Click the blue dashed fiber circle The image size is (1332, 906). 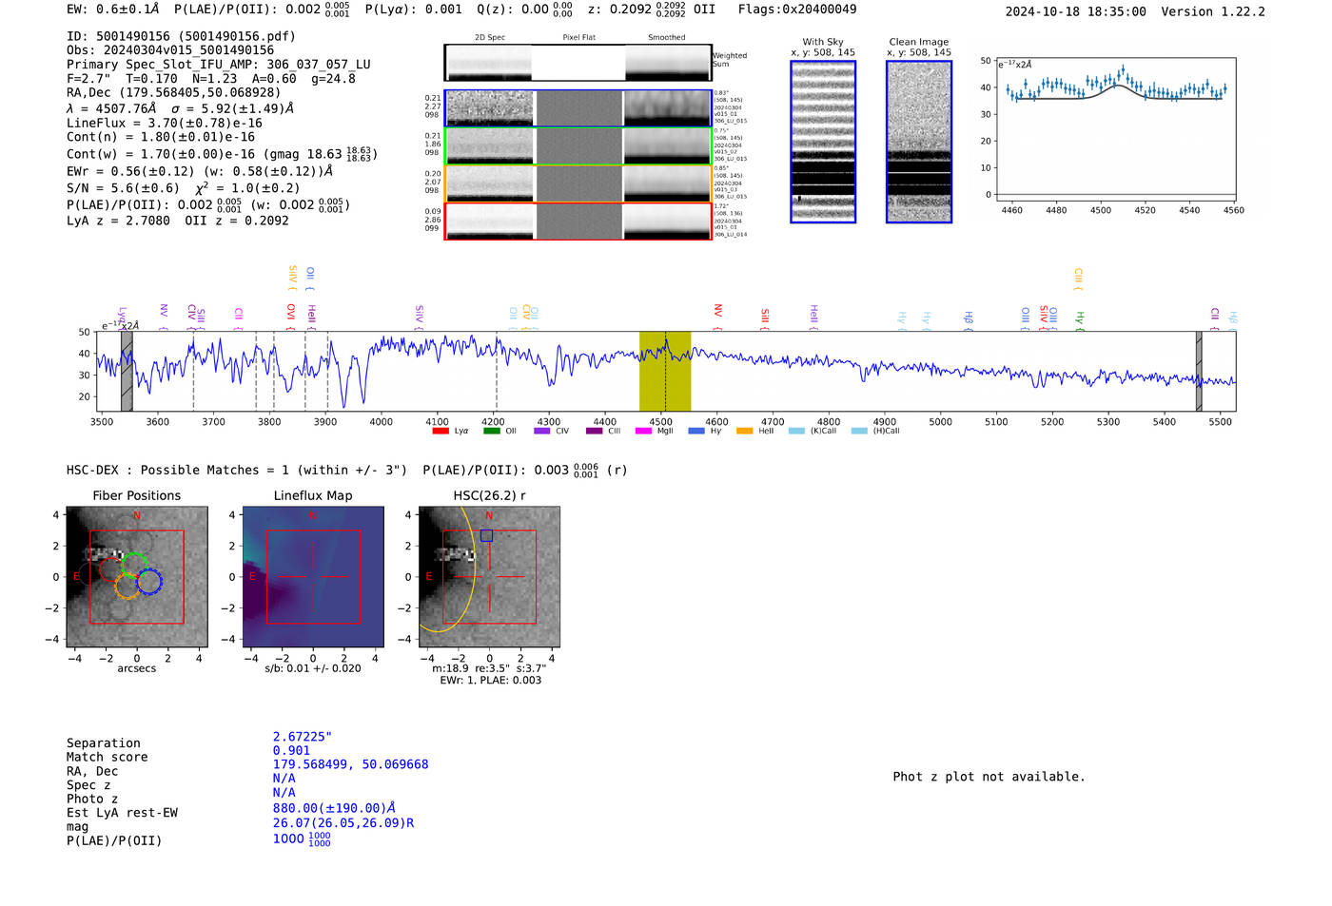149,581
